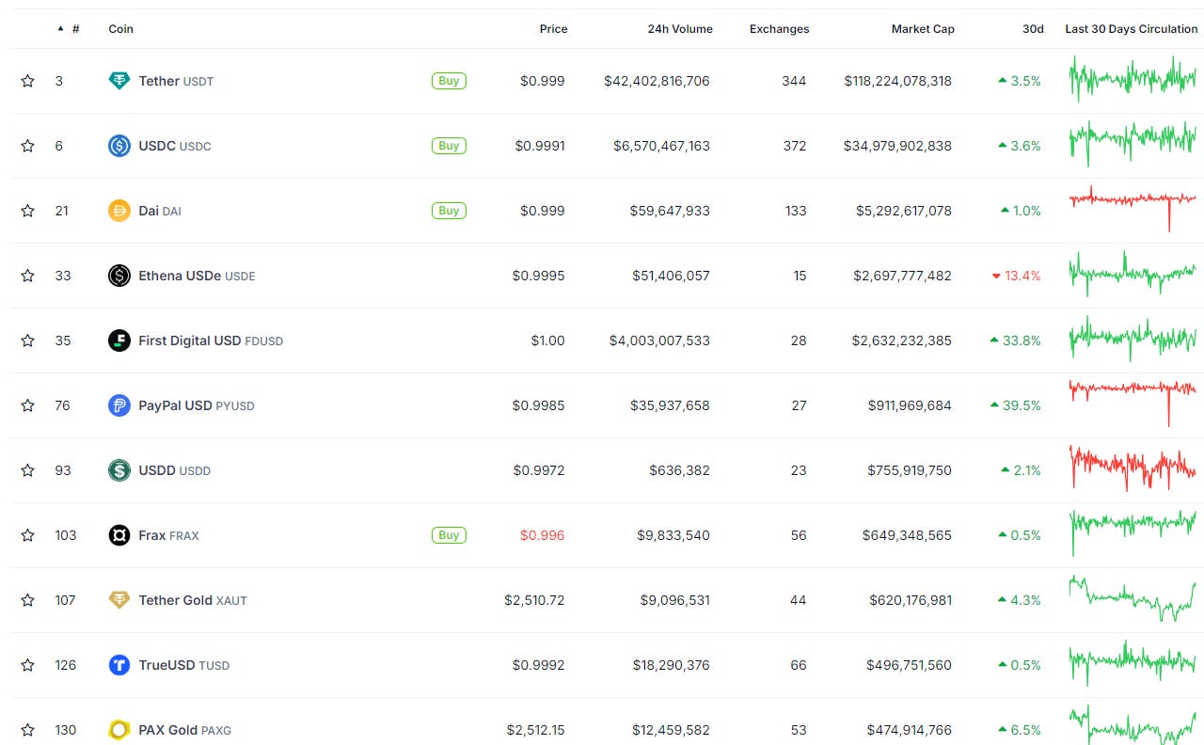Sort table by 24h Volume header
Image resolution: width=1204 pixels, height=745 pixels.
pyautogui.click(x=680, y=29)
